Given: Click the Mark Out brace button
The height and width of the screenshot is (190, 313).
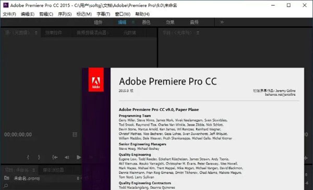Looking at the screenshot, I should [x=39, y=157].
